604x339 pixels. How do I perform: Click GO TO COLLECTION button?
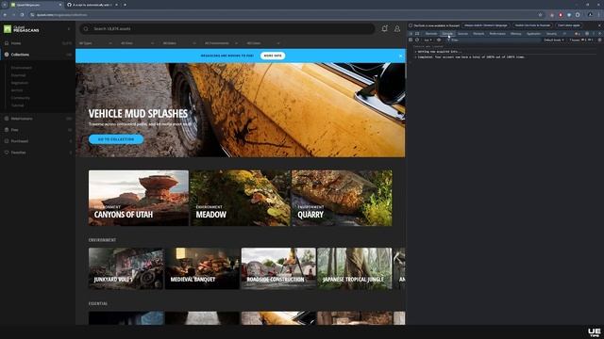point(116,139)
